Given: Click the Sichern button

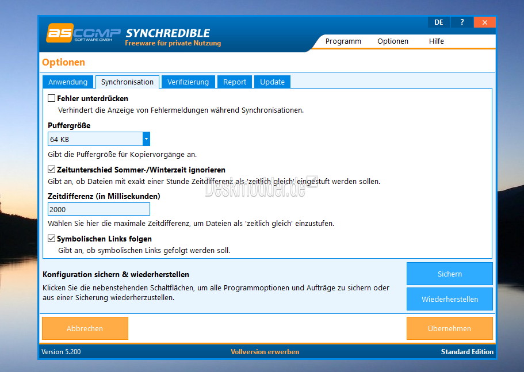Looking at the screenshot, I should tap(449, 274).
